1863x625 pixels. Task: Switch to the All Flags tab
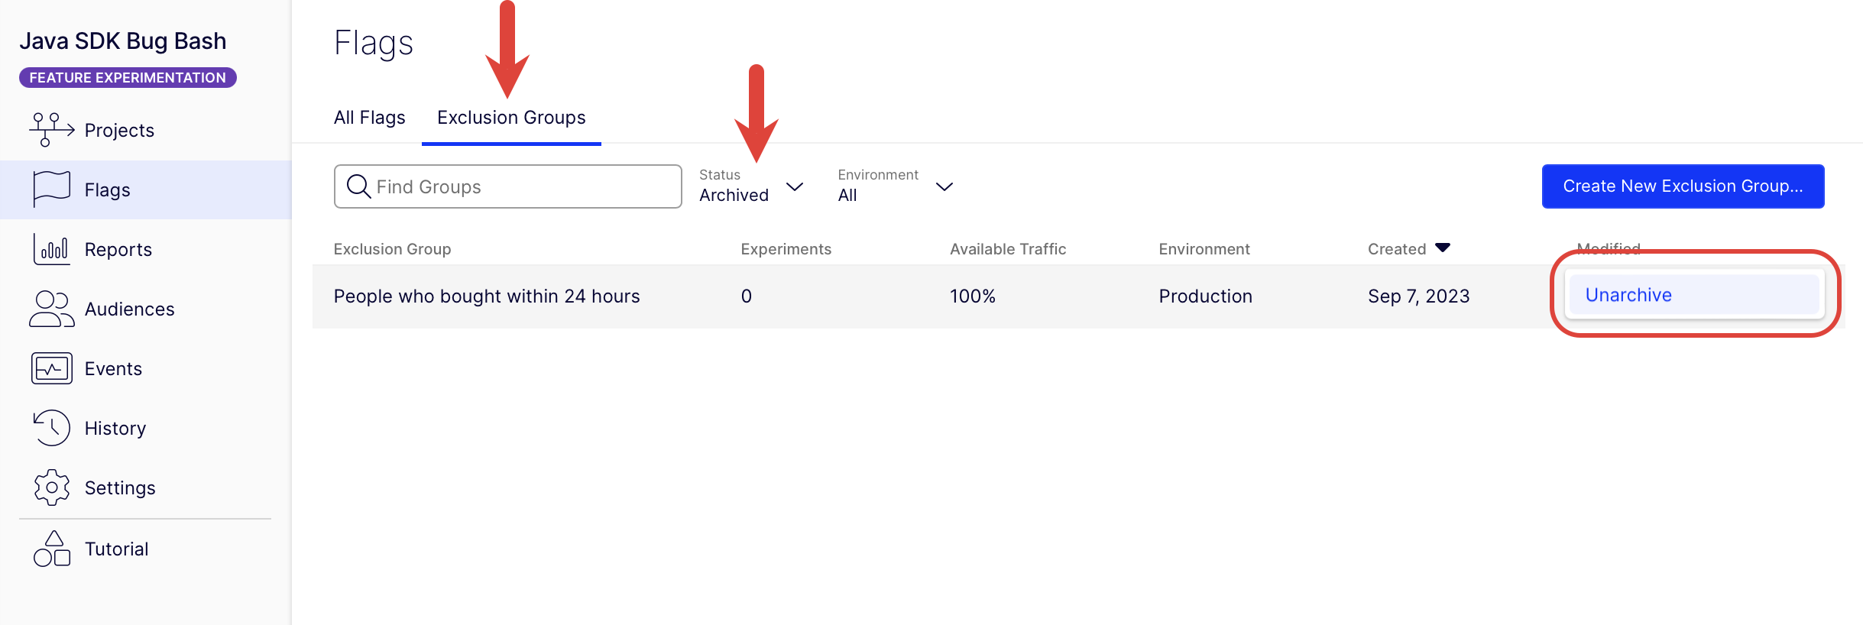pyautogui.click(x=369, y=118)
